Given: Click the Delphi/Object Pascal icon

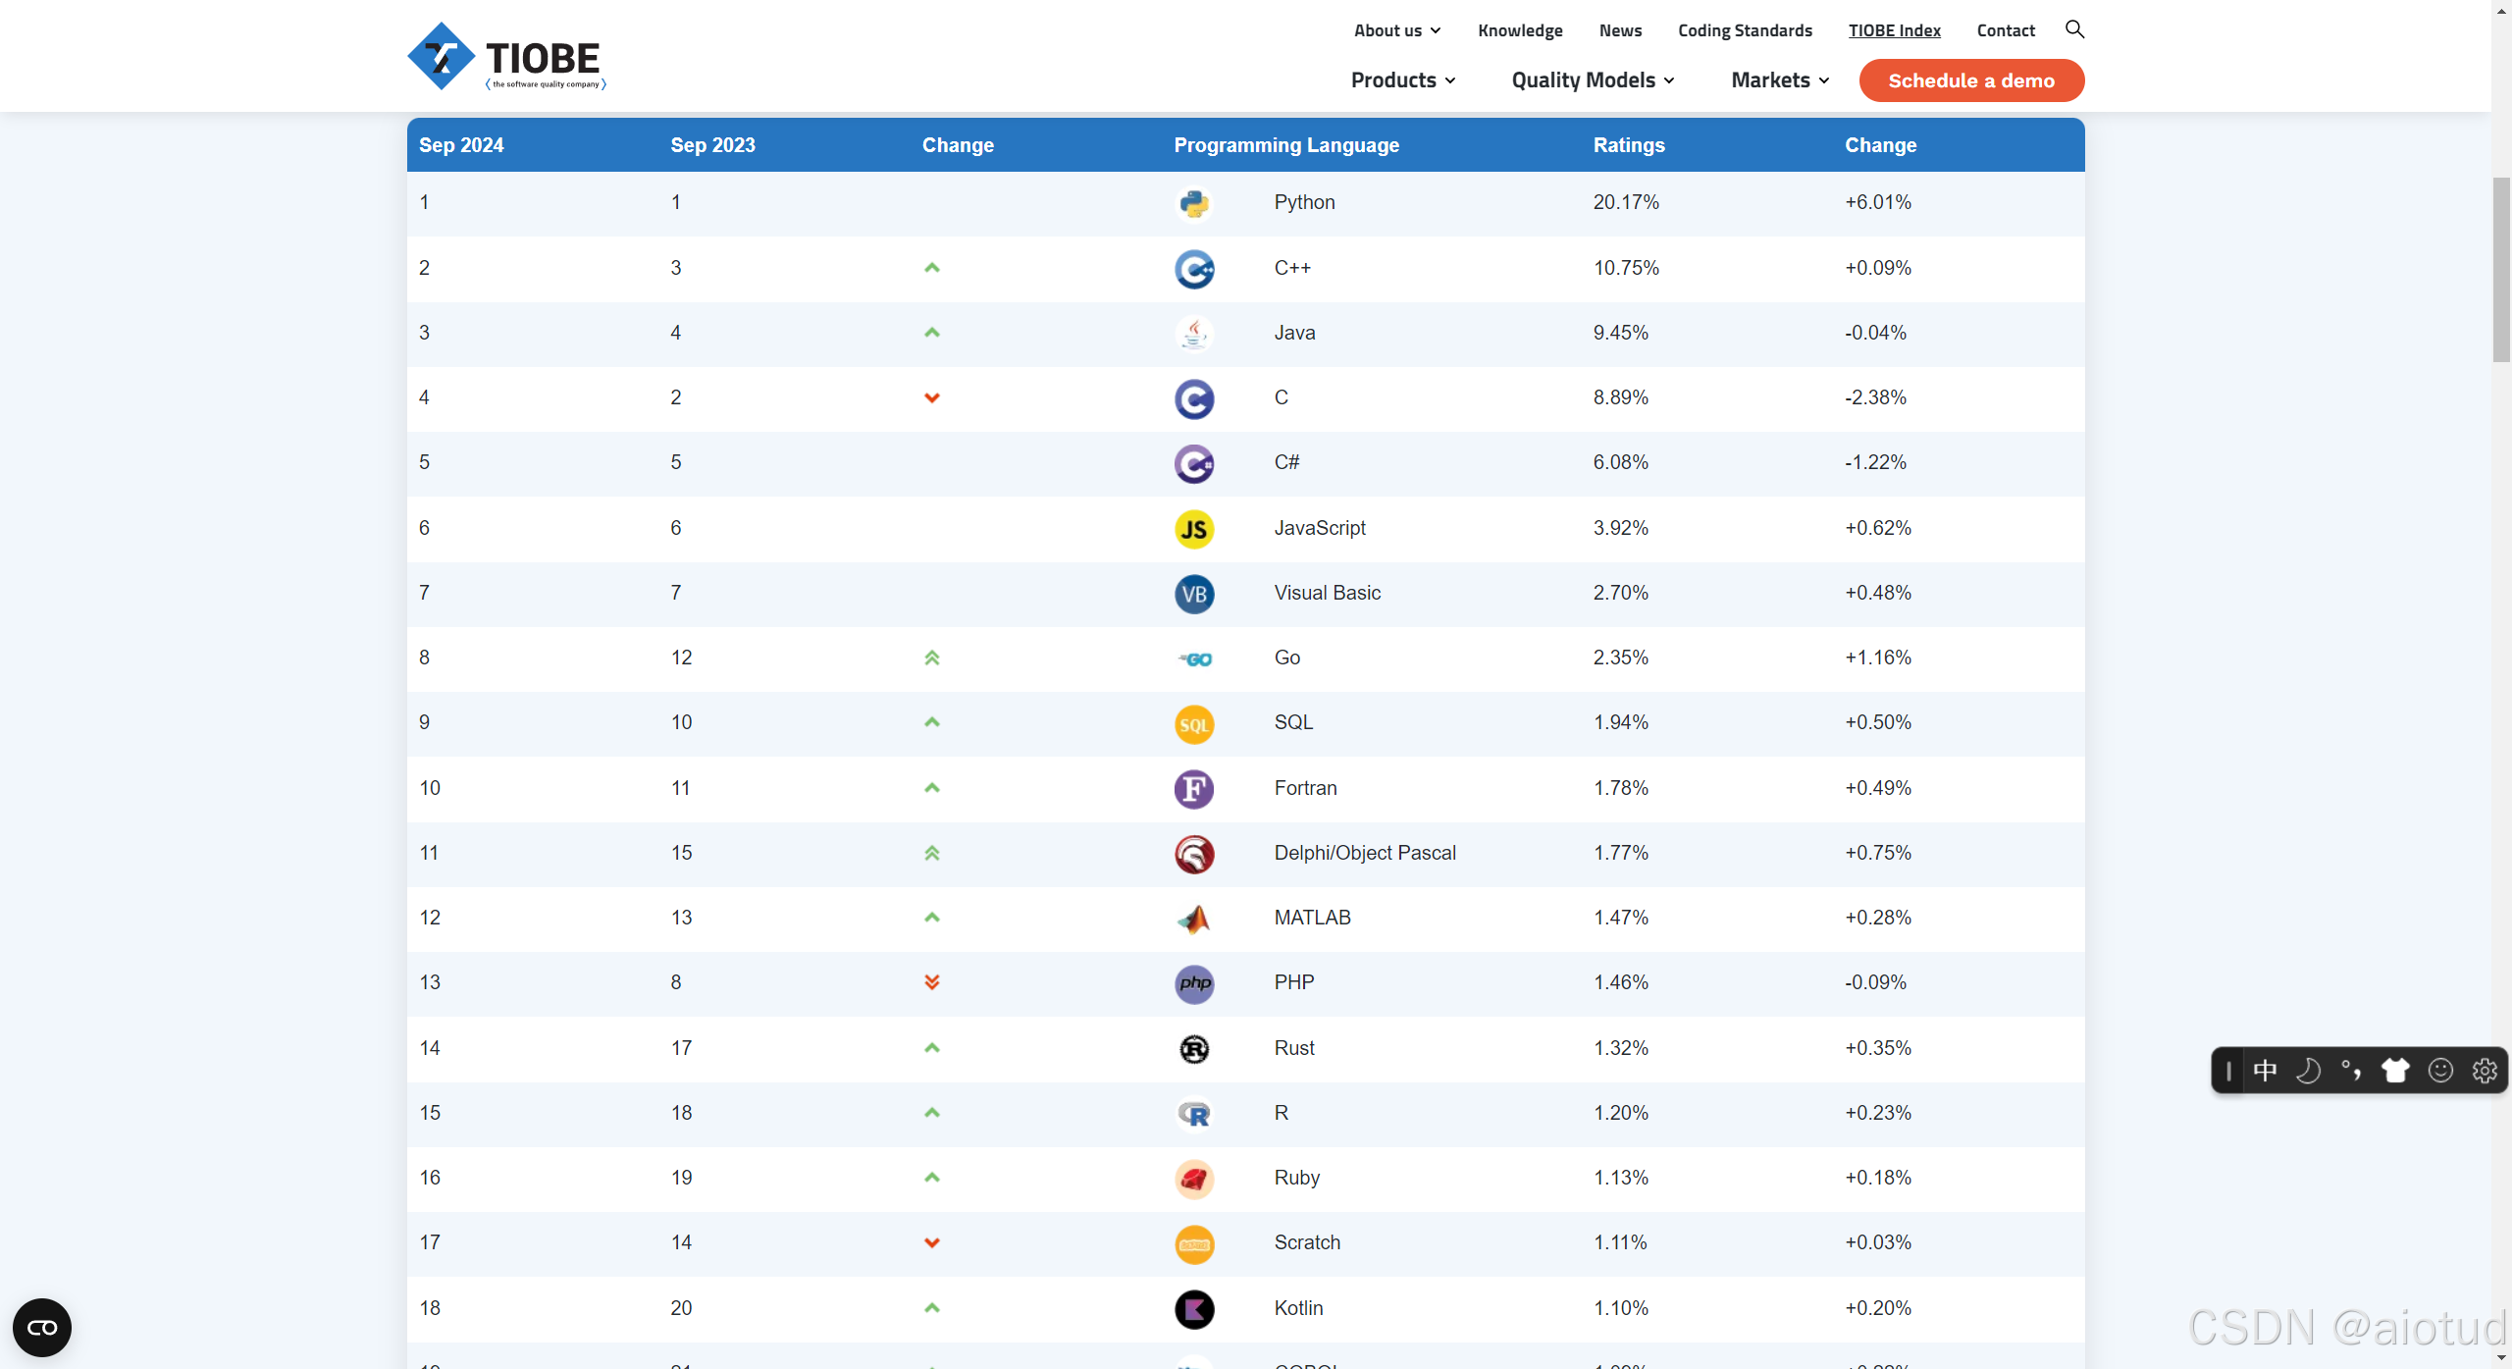Looking at the screenshot, I should (x=1194, y=855).
